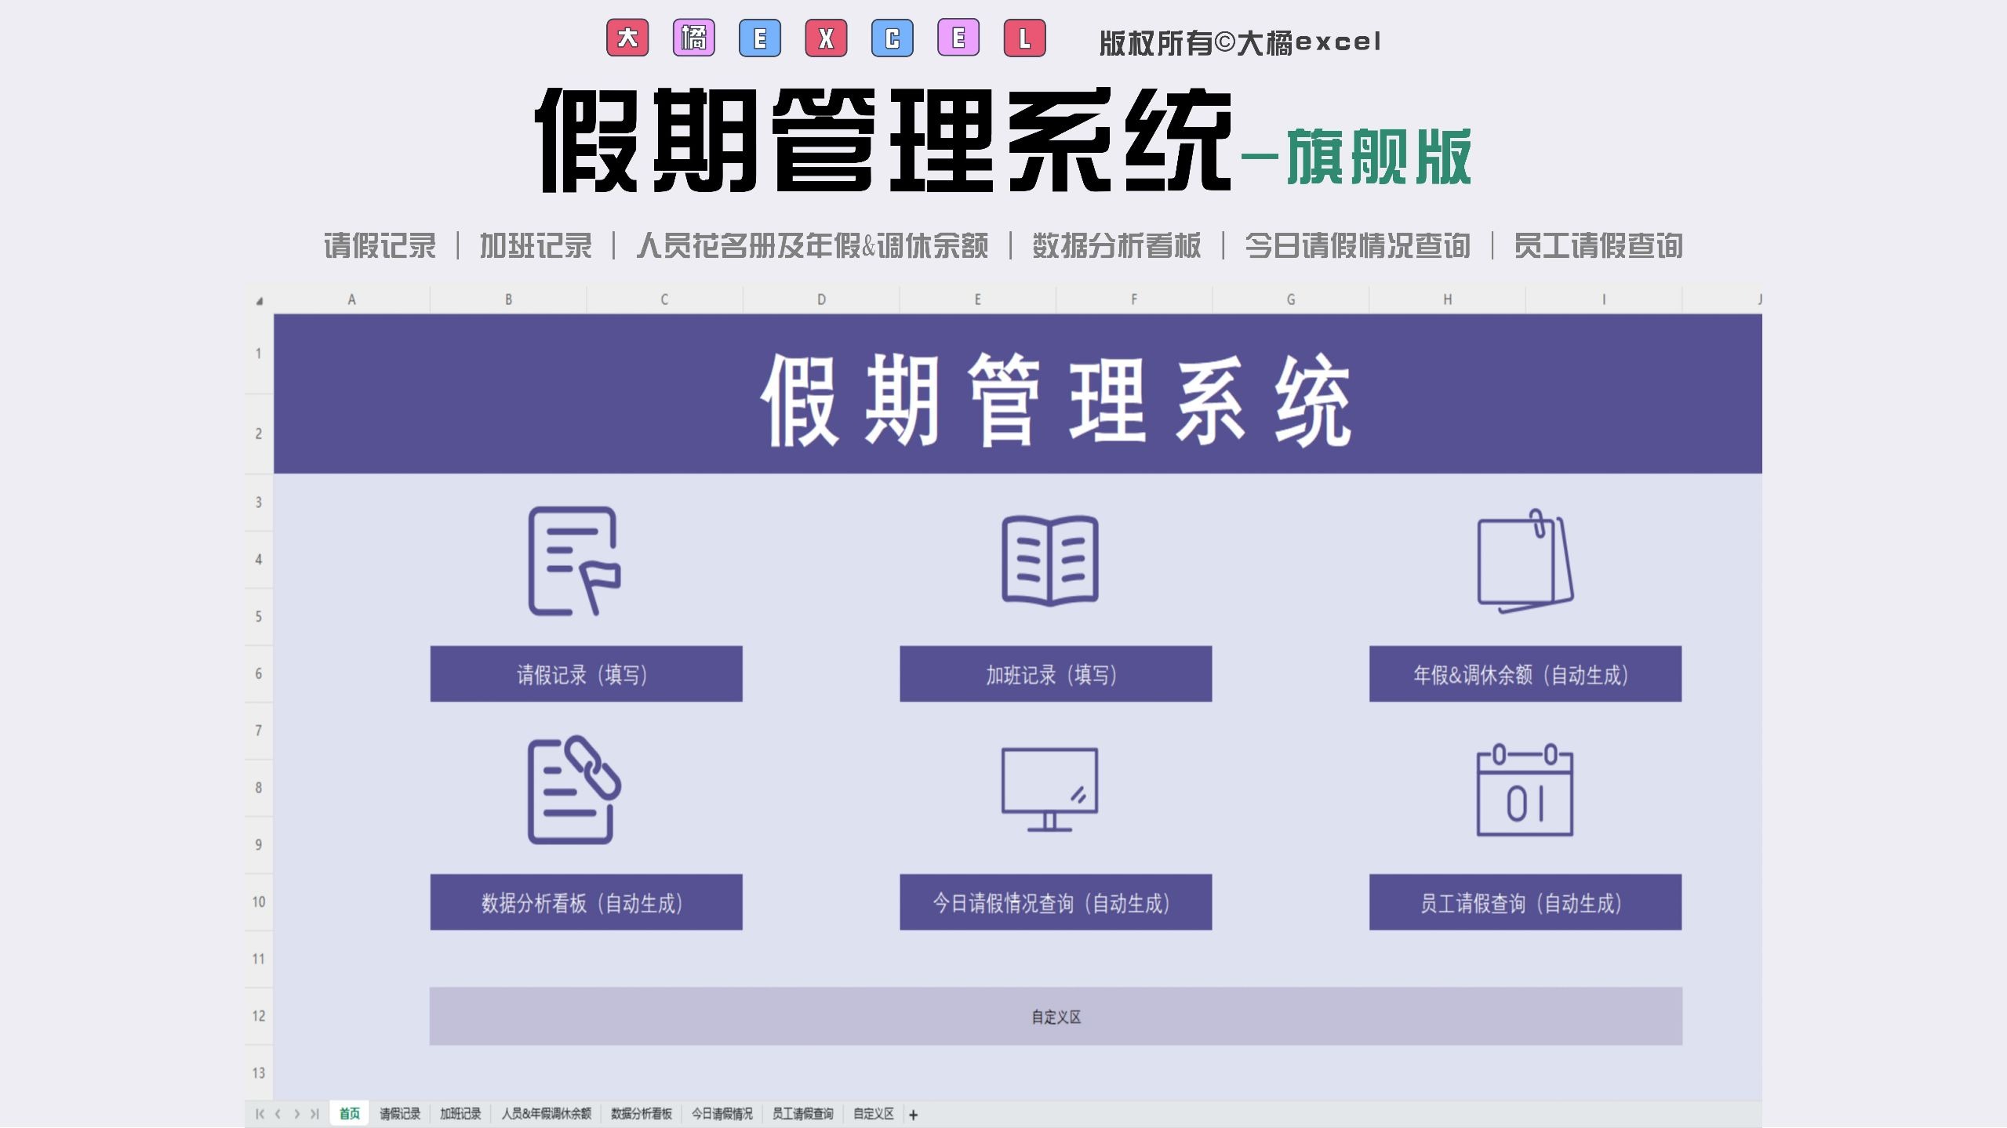Switch to the 请假记录 sheet tab

point(400,1112)
